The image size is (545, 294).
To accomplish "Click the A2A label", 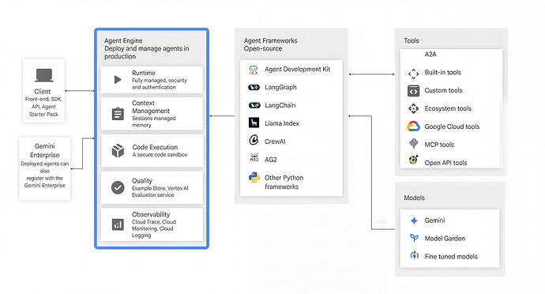I will click(430, 55).
